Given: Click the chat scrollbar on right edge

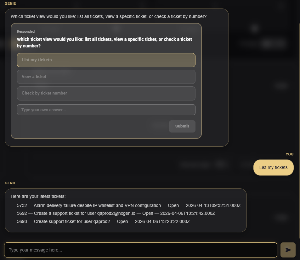Looking at the screenshot, I should point(299,130).
